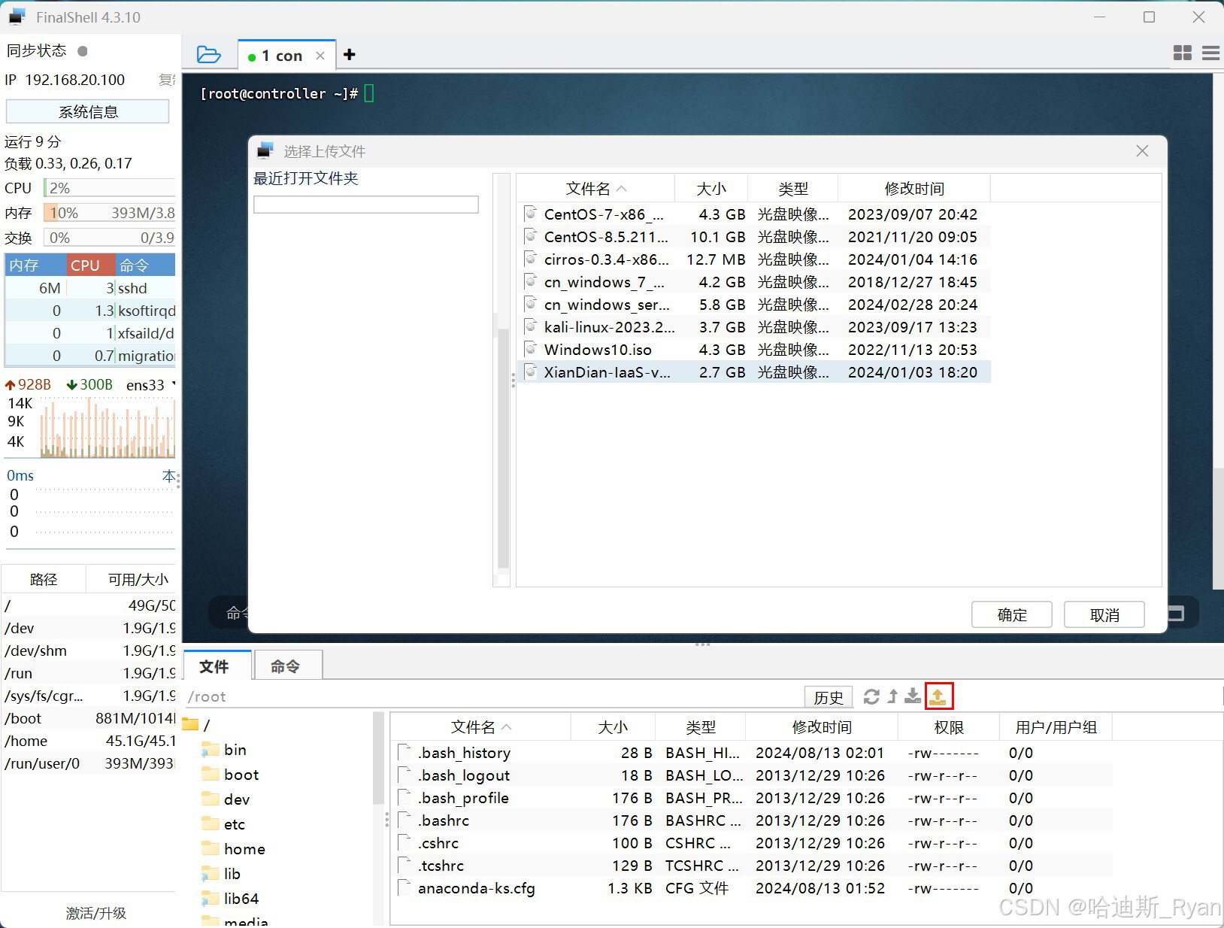Image resolution: width=1224 pixels, height=928 pixels.
Task: Click icon of kali-linux-2023.2 file
Action: point(530,326)
